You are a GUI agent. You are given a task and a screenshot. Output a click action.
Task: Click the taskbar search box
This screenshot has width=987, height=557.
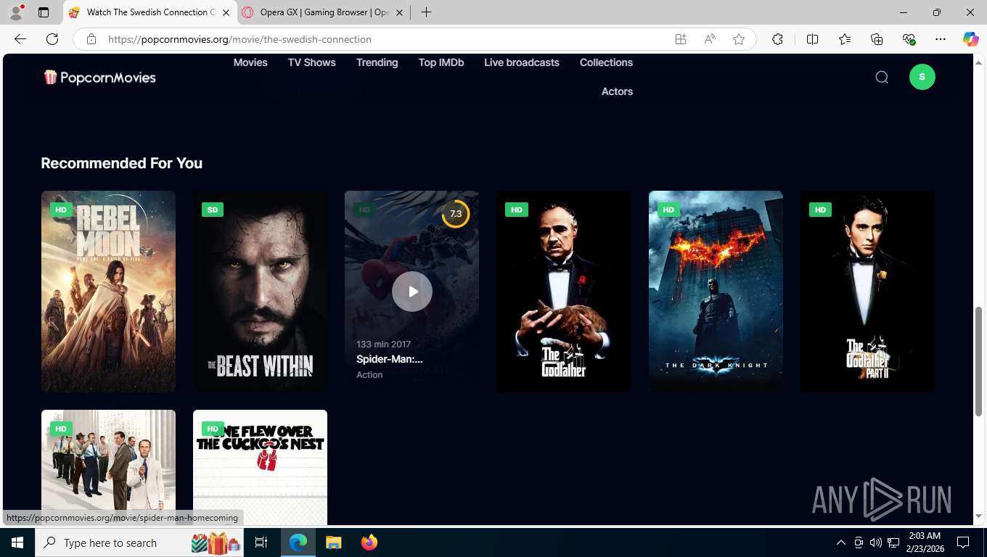coord(141,542)
